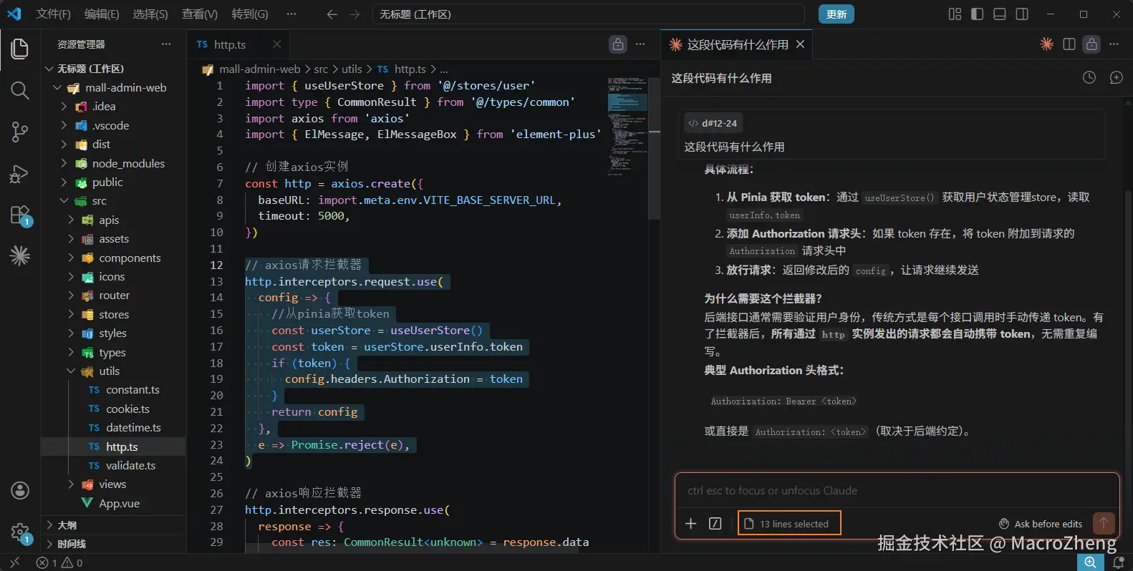Screen dimensions: 1133x571
Task: Click the go back arrow in title bar
Action: tap(332, 14)
